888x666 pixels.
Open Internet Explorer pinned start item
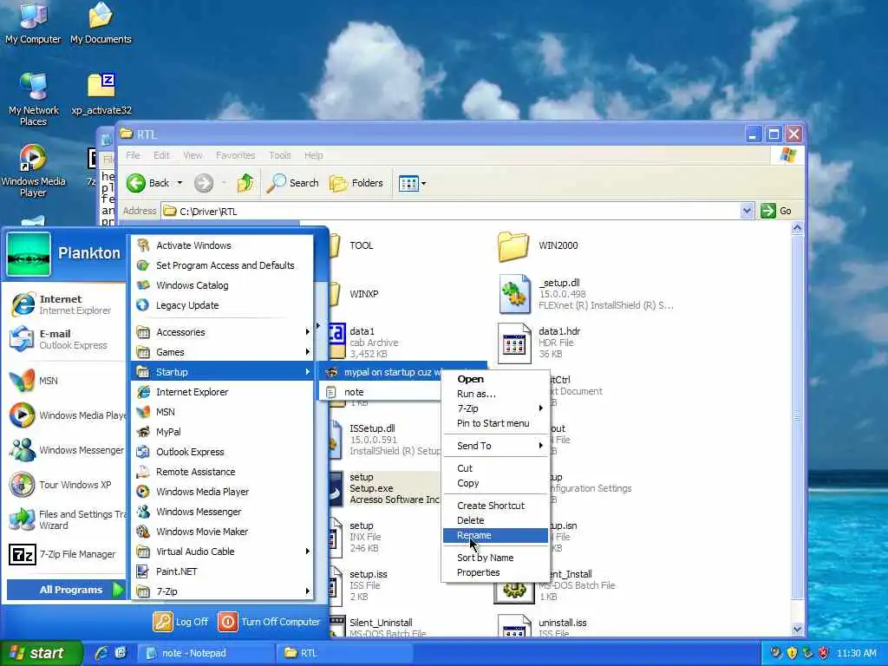(x=65, y=304)
